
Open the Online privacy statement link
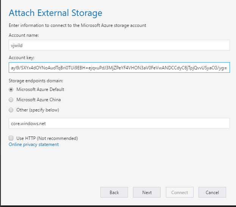pos(34,144)
